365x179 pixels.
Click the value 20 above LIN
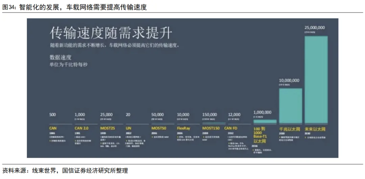[128, 115]
